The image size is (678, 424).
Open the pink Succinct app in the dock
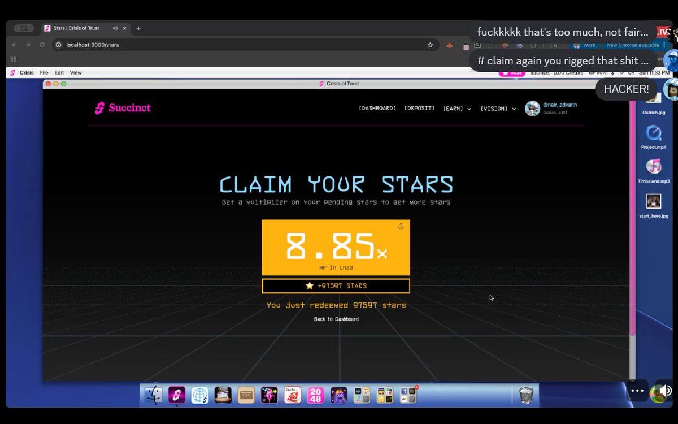coord(177,395)
